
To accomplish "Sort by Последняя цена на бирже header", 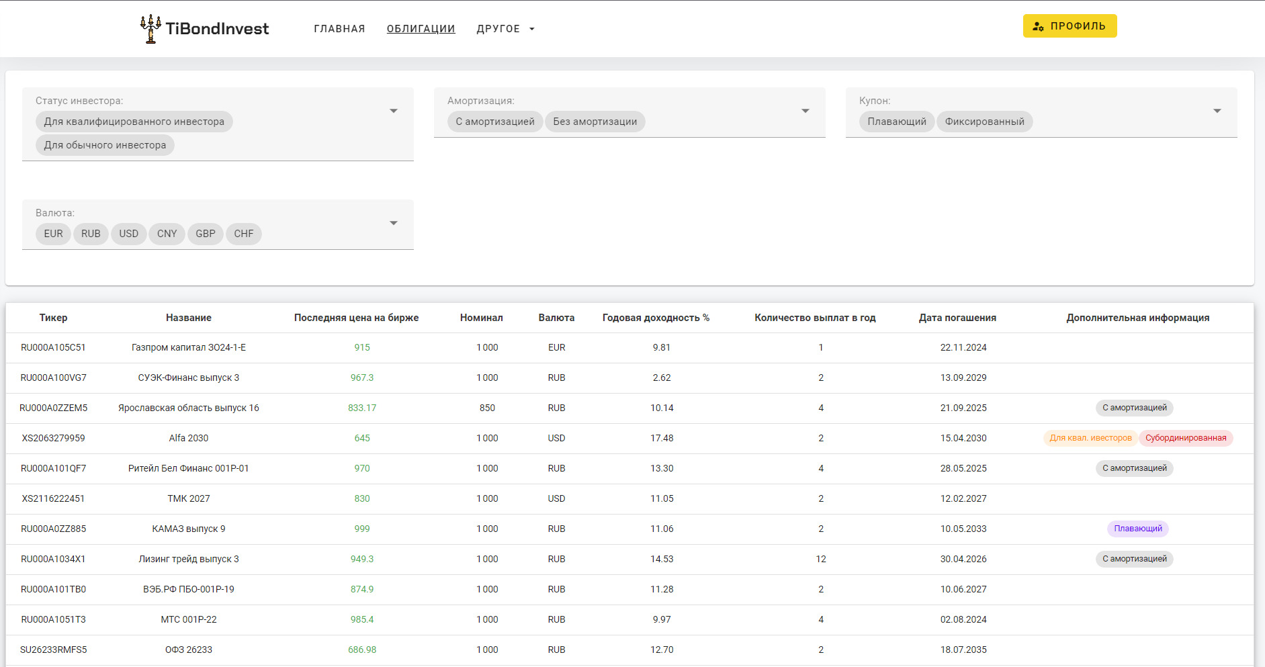I will (x=356, y=318).
